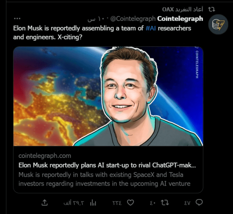Click the @Cointelegraph handle
This screenshot has width=233, height=214.
[x=133, y=19]
